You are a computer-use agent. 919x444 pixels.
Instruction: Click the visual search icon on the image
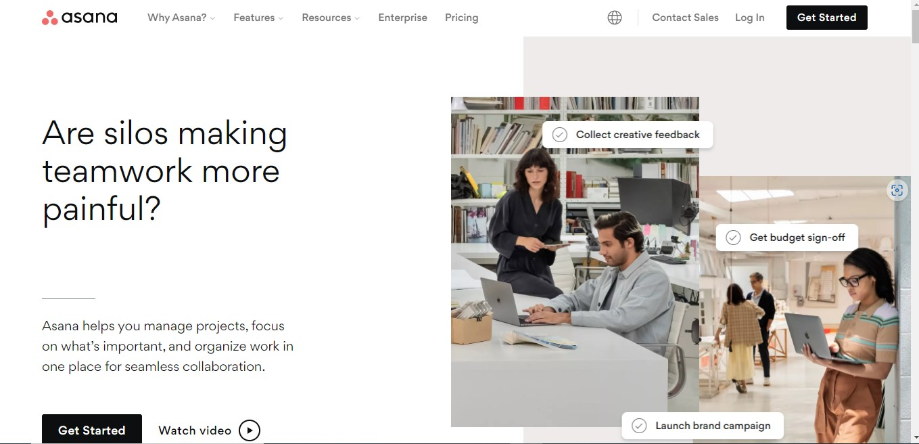tap(897, 190)
